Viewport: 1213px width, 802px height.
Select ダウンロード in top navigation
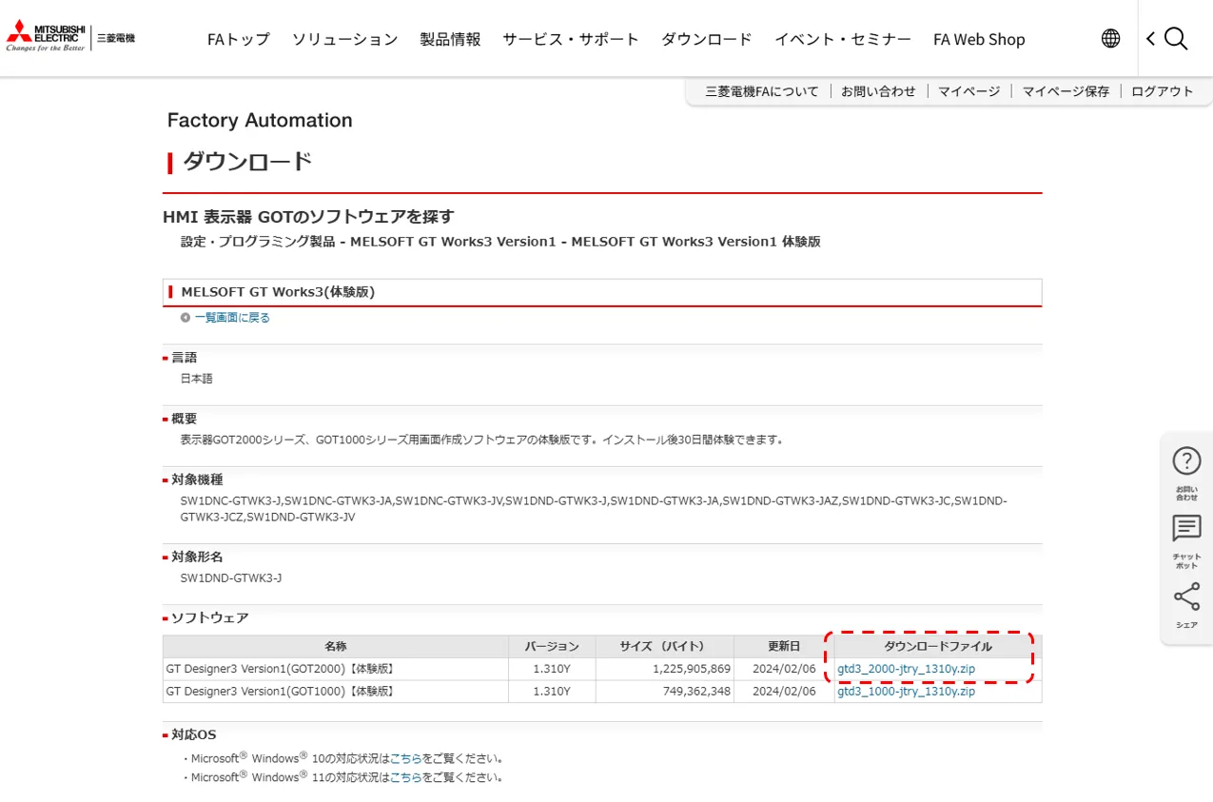[x=706, y=39]
